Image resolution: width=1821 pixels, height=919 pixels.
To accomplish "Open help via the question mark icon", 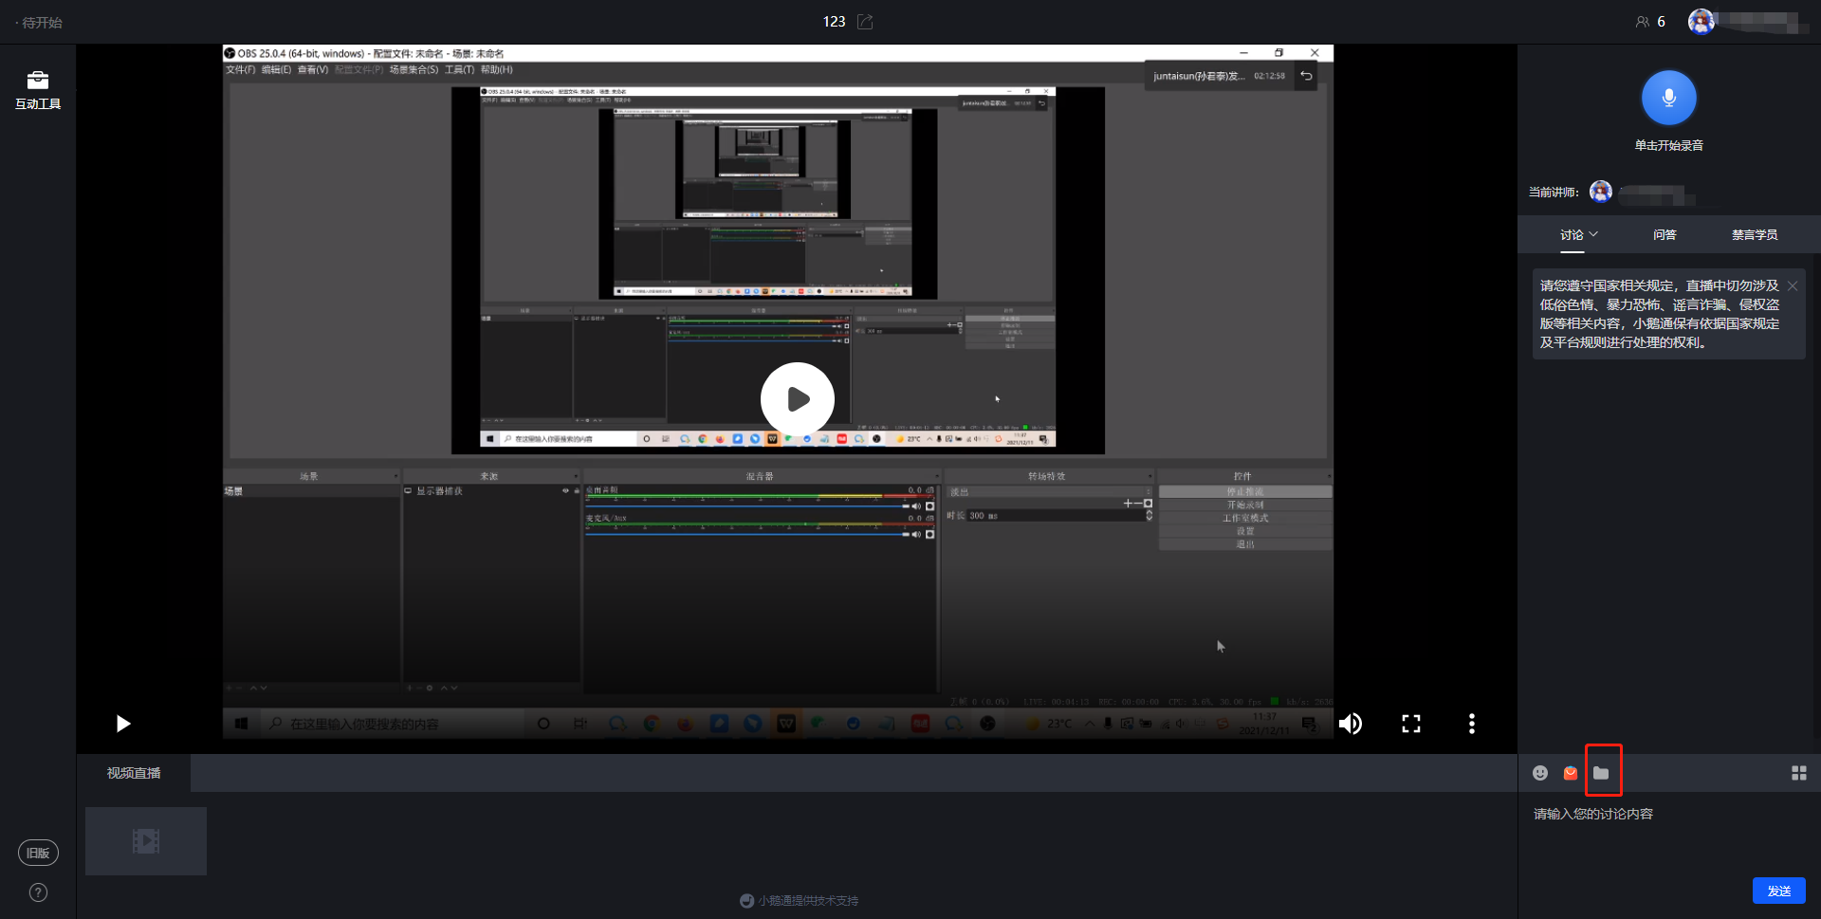I will pos(38,892).
